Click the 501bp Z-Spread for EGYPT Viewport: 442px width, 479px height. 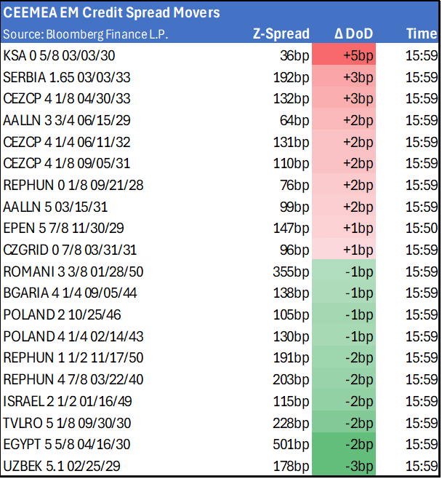click(x=294, y=444)
